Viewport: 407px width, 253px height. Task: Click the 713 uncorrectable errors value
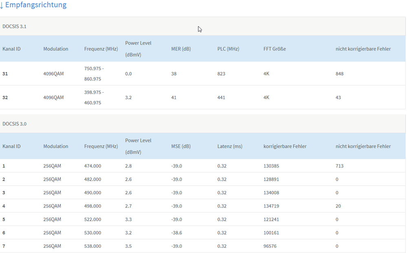point(339,166)
